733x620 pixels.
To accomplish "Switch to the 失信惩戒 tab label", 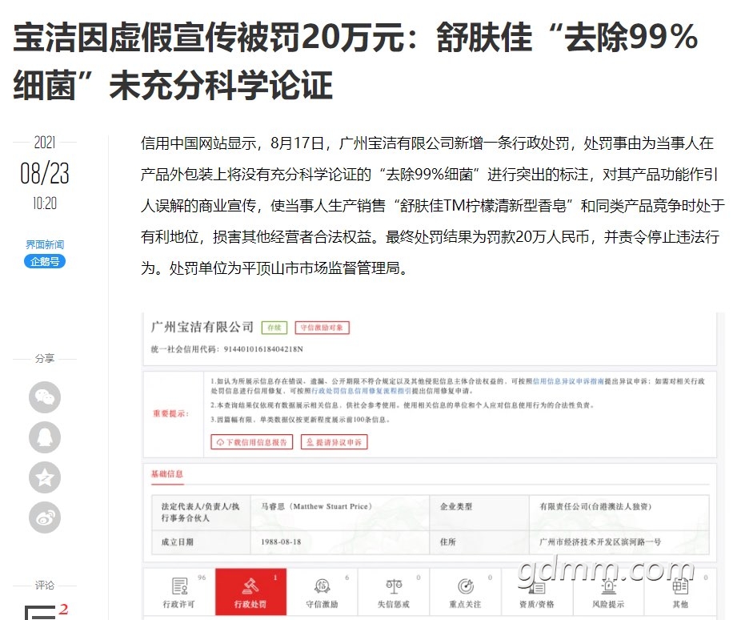I will [394, 604].
